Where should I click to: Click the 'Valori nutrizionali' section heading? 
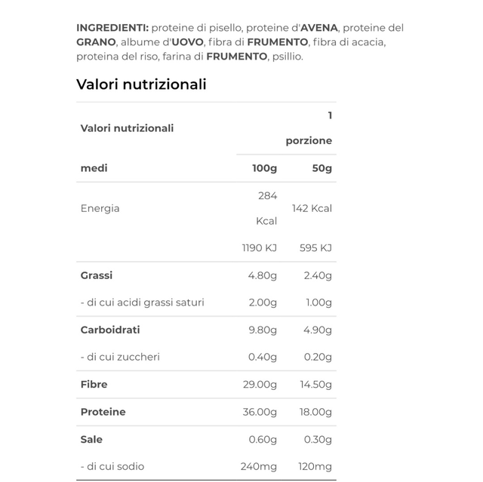click(x=141, y=84)
